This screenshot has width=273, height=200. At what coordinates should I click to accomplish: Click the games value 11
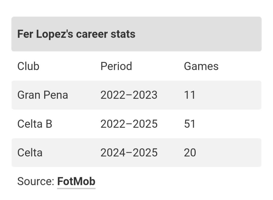pos(190,95)
